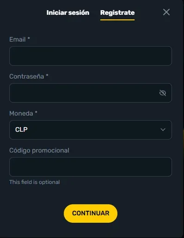Image resolution: width=184 pixels, height=238 pixels.
Task: Focus the Email input field
Action: coord(91,56)
